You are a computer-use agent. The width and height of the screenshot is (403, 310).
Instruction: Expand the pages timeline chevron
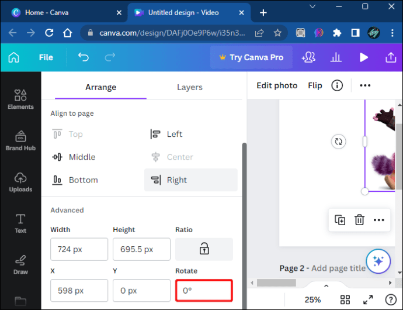(x=326, y=286)
